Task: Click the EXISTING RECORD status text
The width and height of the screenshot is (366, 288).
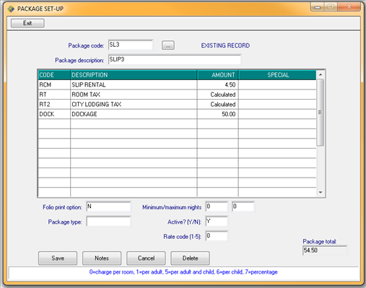Action: (225, 45)
